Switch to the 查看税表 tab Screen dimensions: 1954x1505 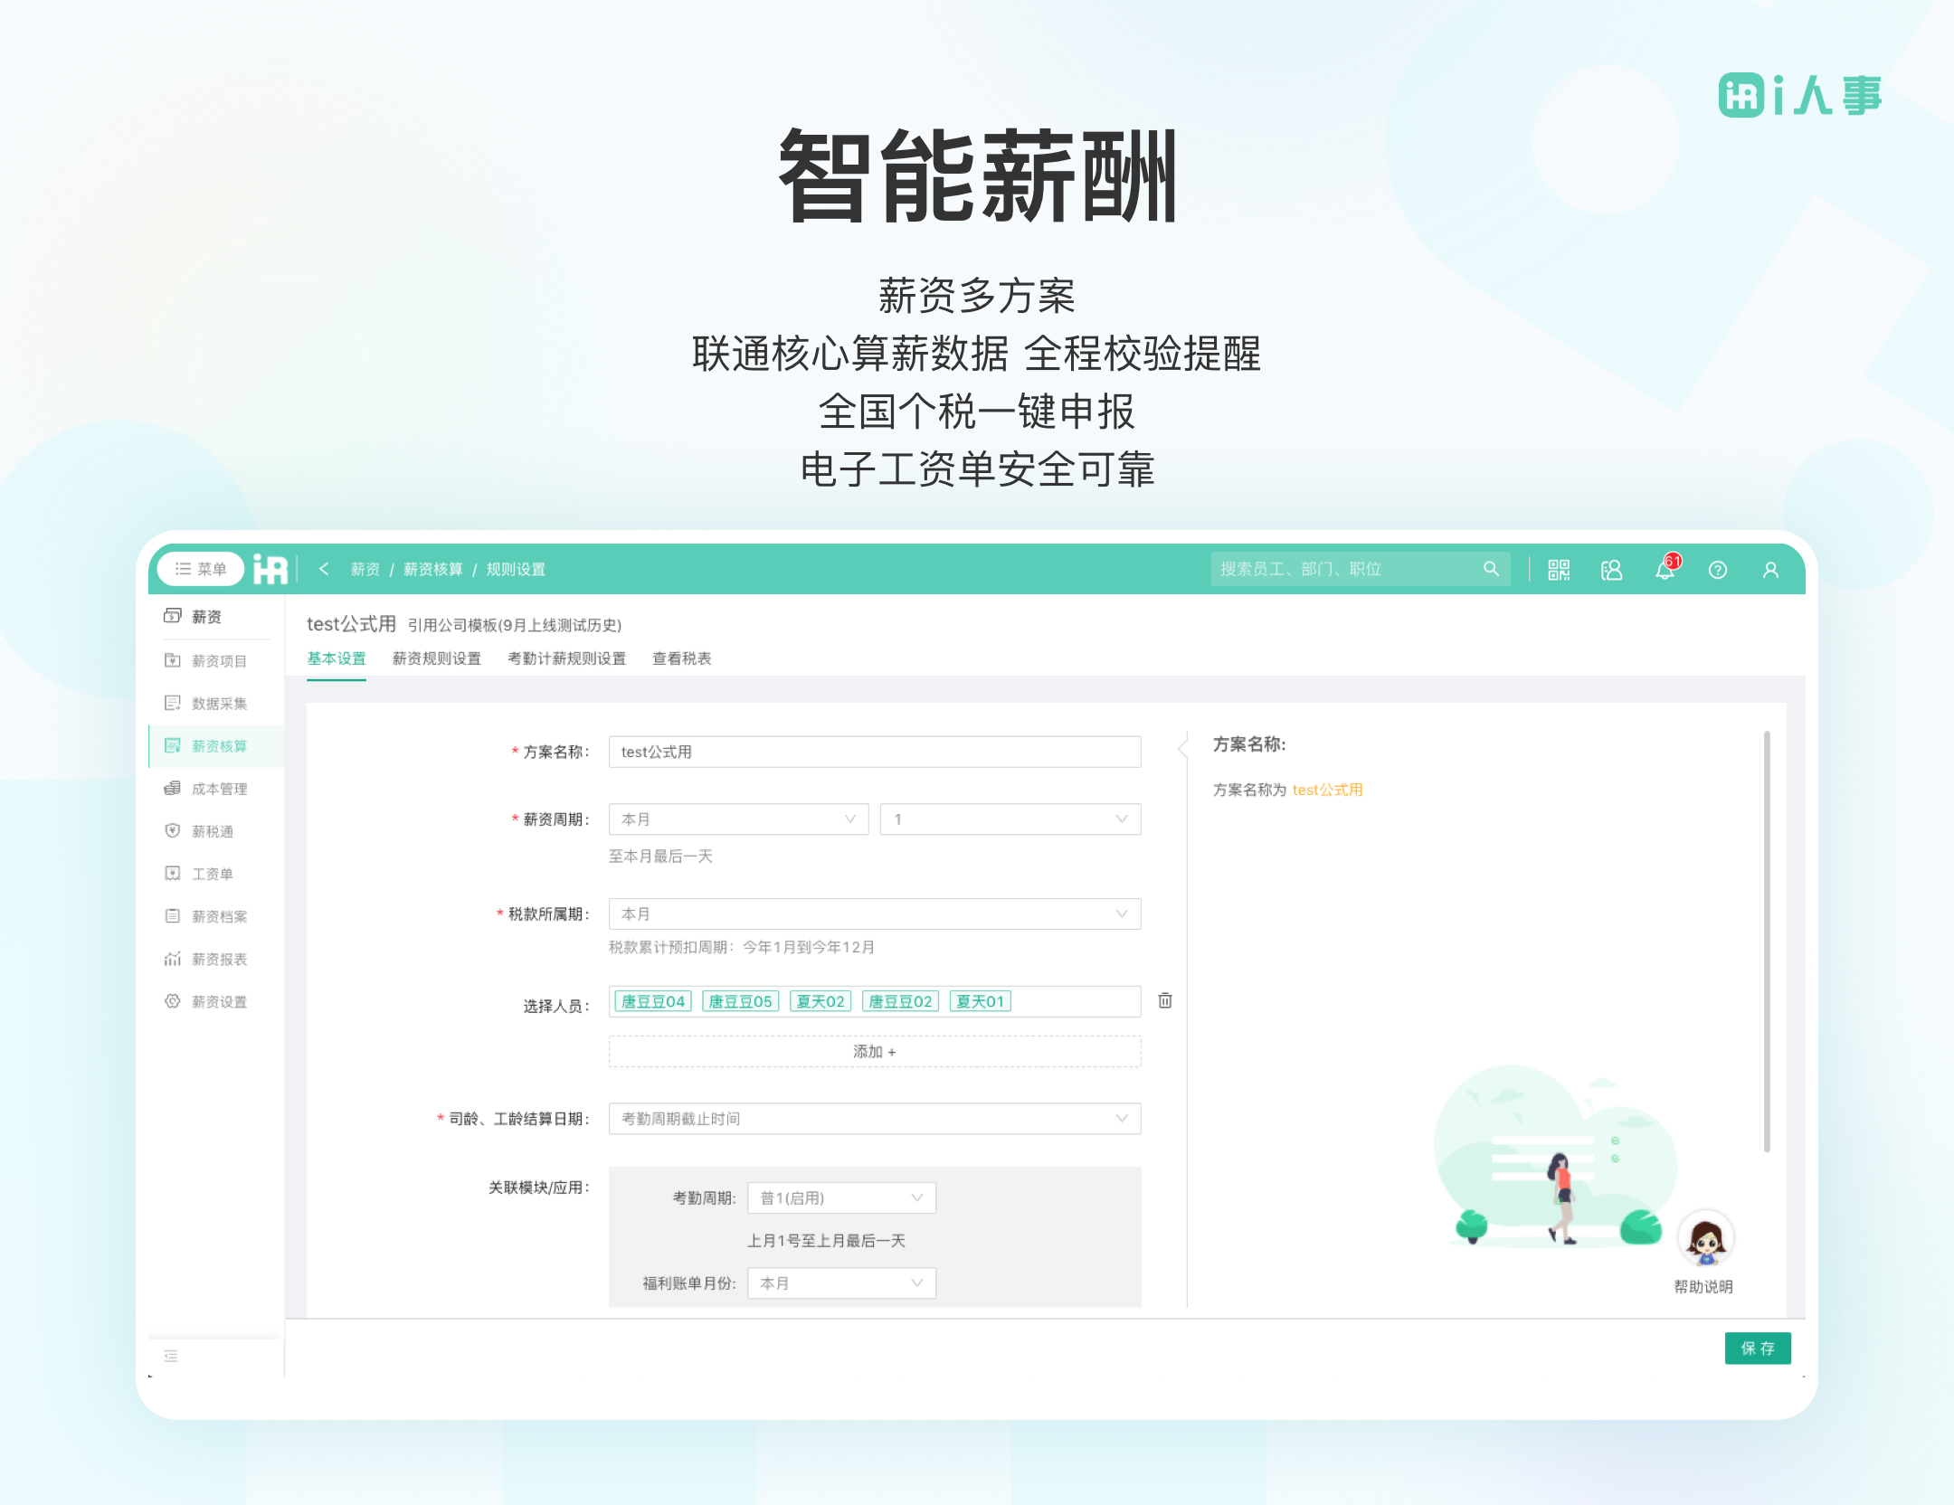tap(682, 658)
